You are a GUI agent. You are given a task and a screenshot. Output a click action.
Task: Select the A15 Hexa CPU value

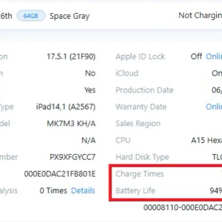tap(206, 140)
